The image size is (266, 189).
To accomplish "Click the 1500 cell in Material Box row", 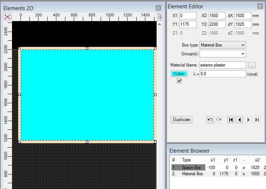I will pyautogui.click(x=255, y=174).
